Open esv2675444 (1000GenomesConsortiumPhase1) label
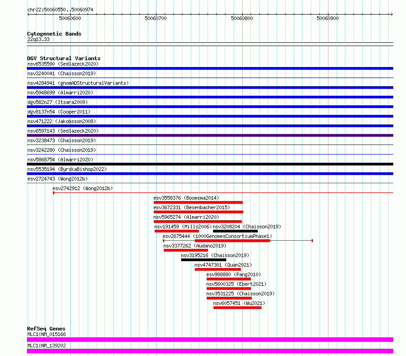This screenshot has width=406, height=356. [217, 236]
